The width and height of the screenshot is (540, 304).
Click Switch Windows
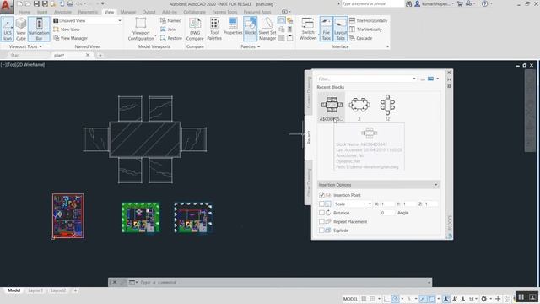[308, 29]
